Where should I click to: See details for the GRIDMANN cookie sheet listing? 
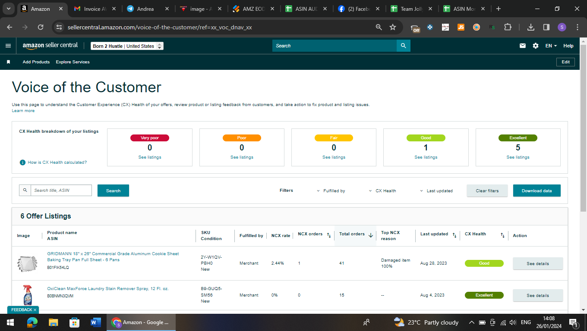[538, 263]
